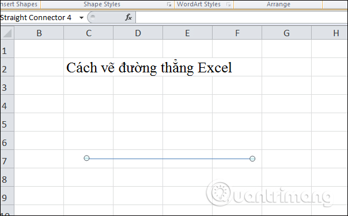Image resolution: width=348 pixels, height=216 pixels.
Task: Select row 7 header
Action: 7,159
